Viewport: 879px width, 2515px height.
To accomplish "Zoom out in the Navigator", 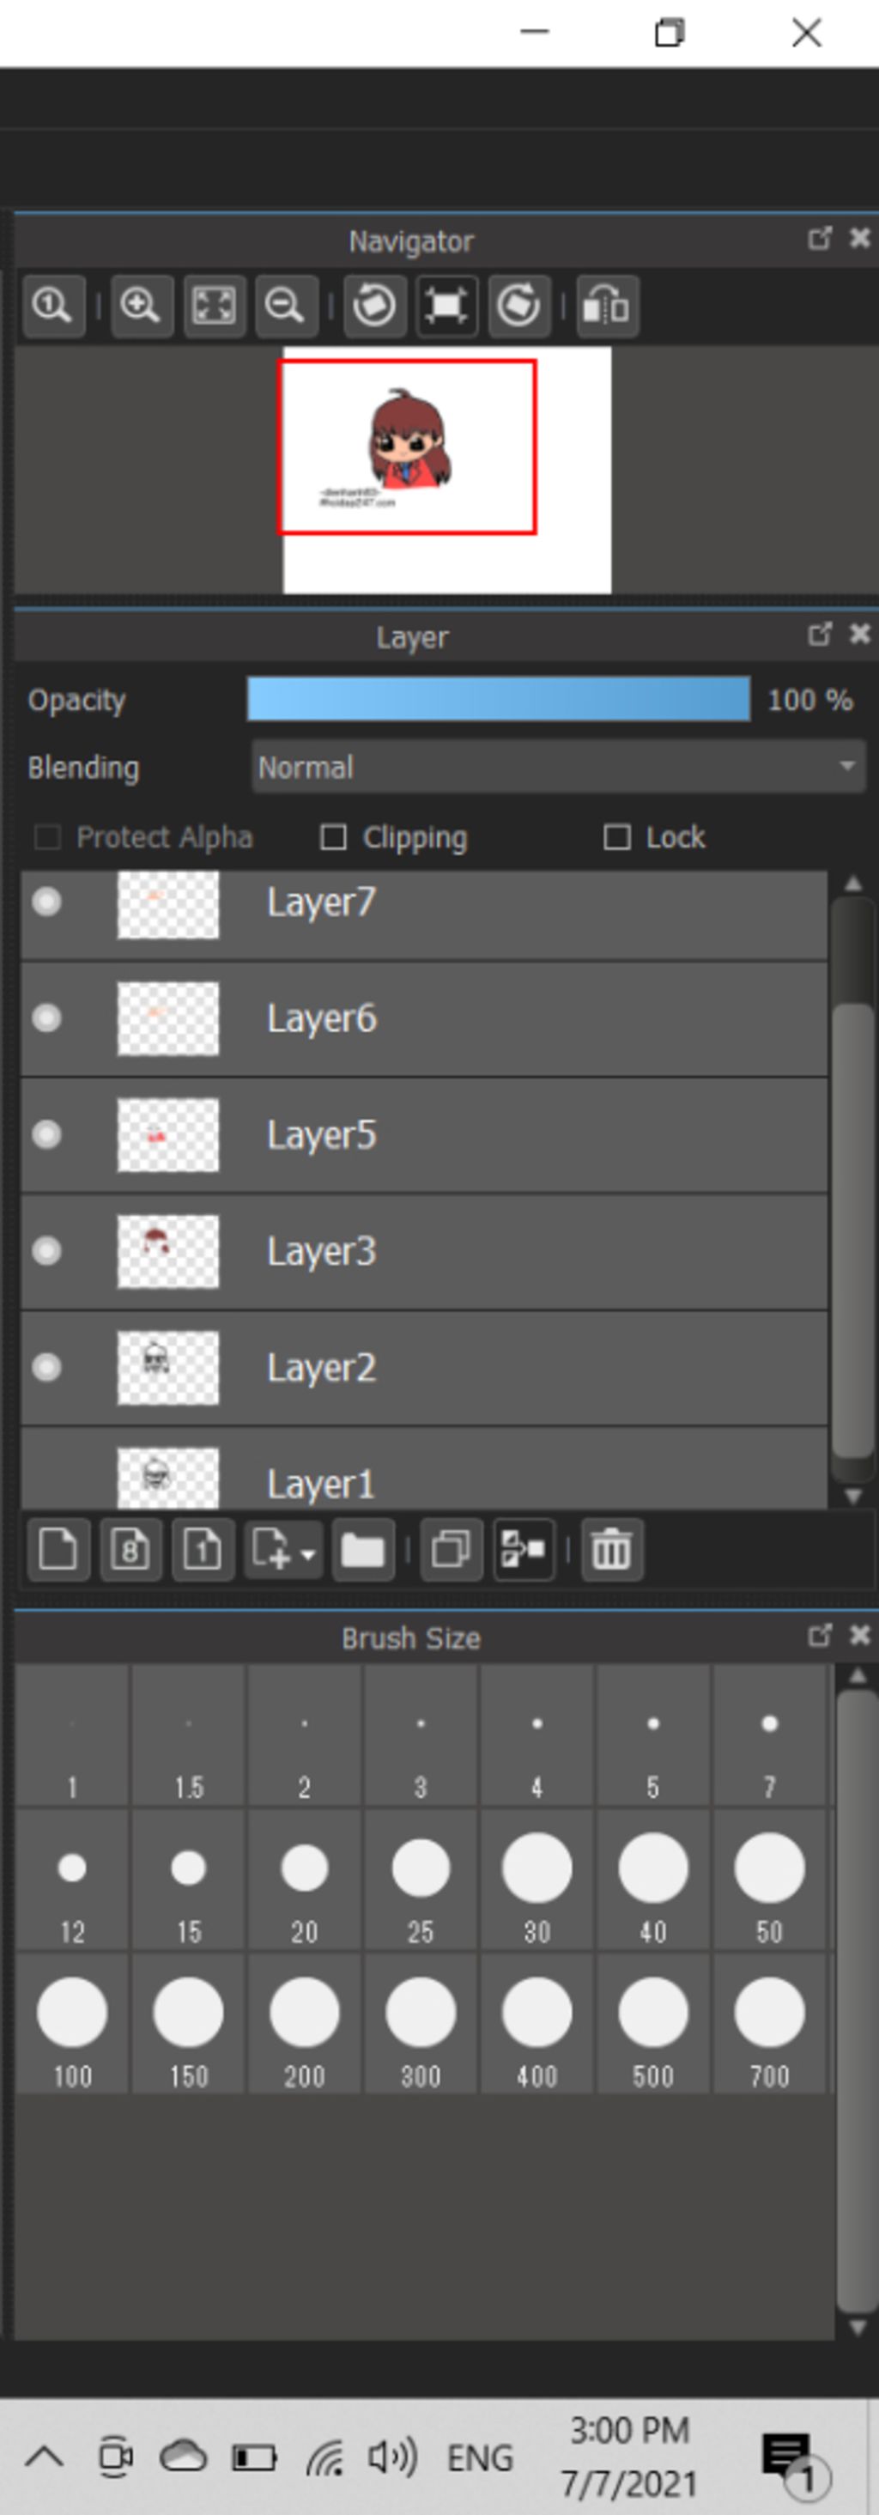I will [x=285, y=307].
